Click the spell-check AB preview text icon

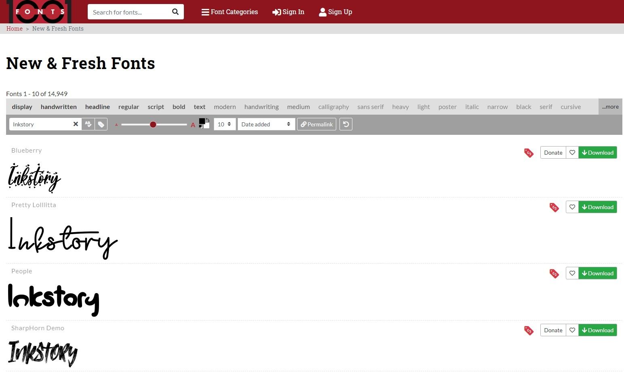click(88, 124)
